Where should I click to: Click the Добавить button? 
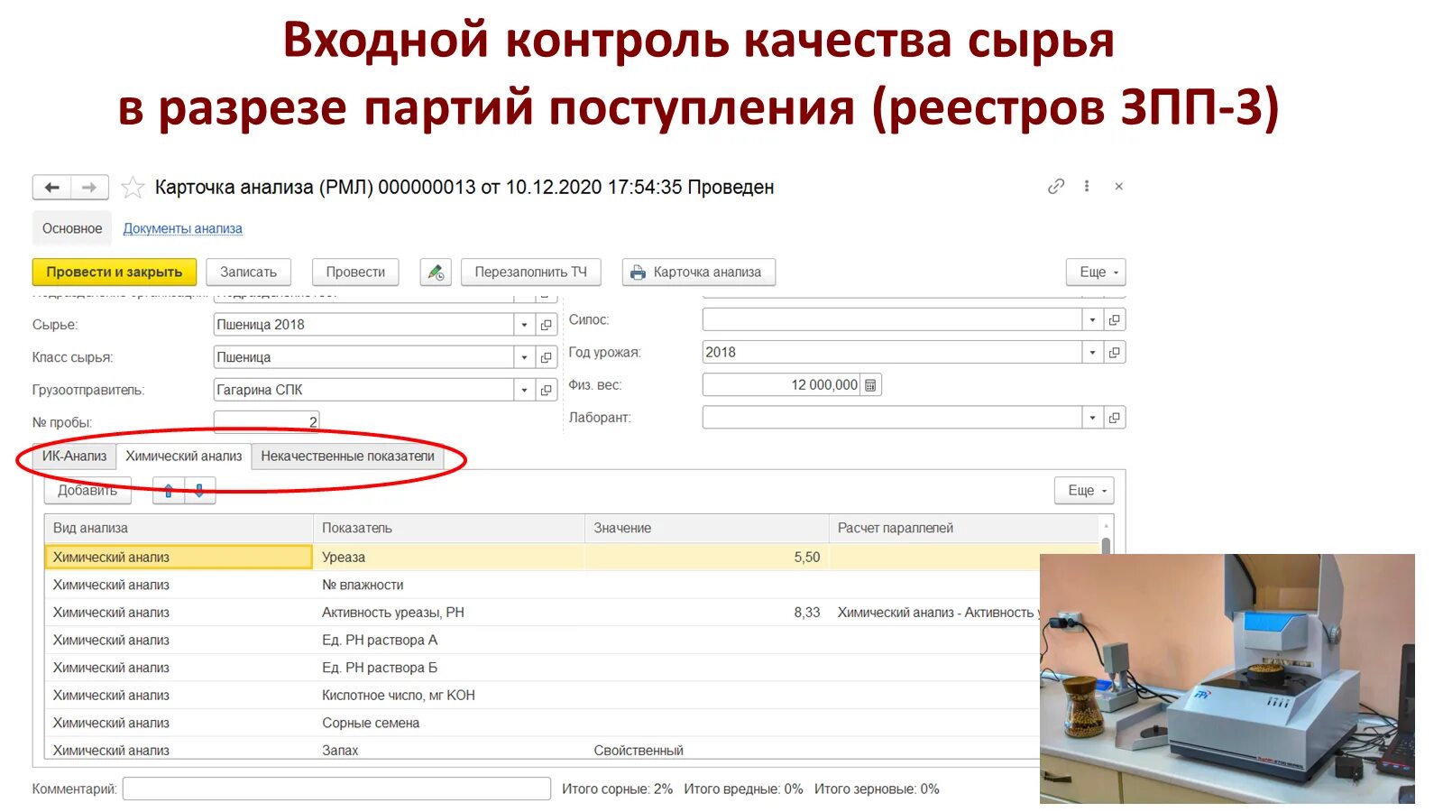87,491
